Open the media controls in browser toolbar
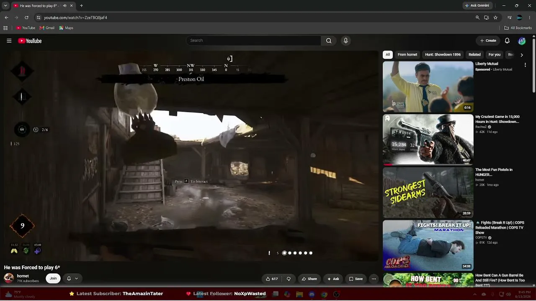536x301 pixels. point(509,18)
